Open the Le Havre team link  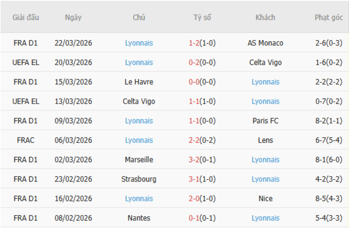139,82
